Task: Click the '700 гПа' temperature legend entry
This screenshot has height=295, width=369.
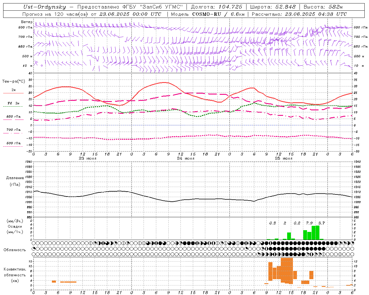Action: coord(13,130)
